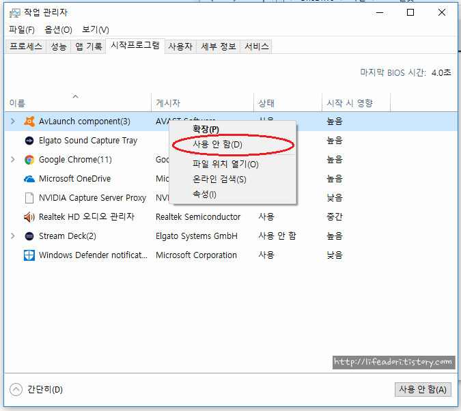Click the AvLaunch component avast icon
The width and height of the screenshot is (461, 411).
coord(29,121)
